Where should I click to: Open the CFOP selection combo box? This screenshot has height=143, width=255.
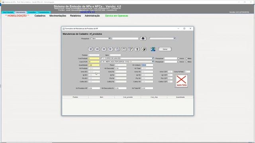click(x=127, y=62)
